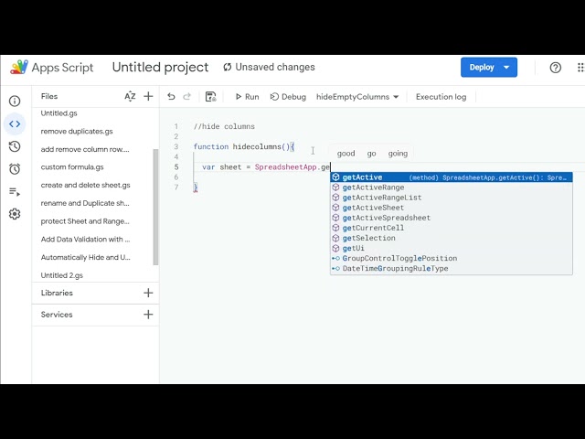This screenshot has width=585, height=439.
Task: Select GroupControlTogglePosition suggestion
Action: tap(452, 258)
